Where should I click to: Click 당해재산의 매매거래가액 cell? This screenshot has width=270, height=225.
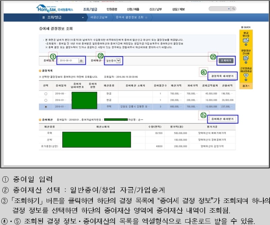[212, 133]
